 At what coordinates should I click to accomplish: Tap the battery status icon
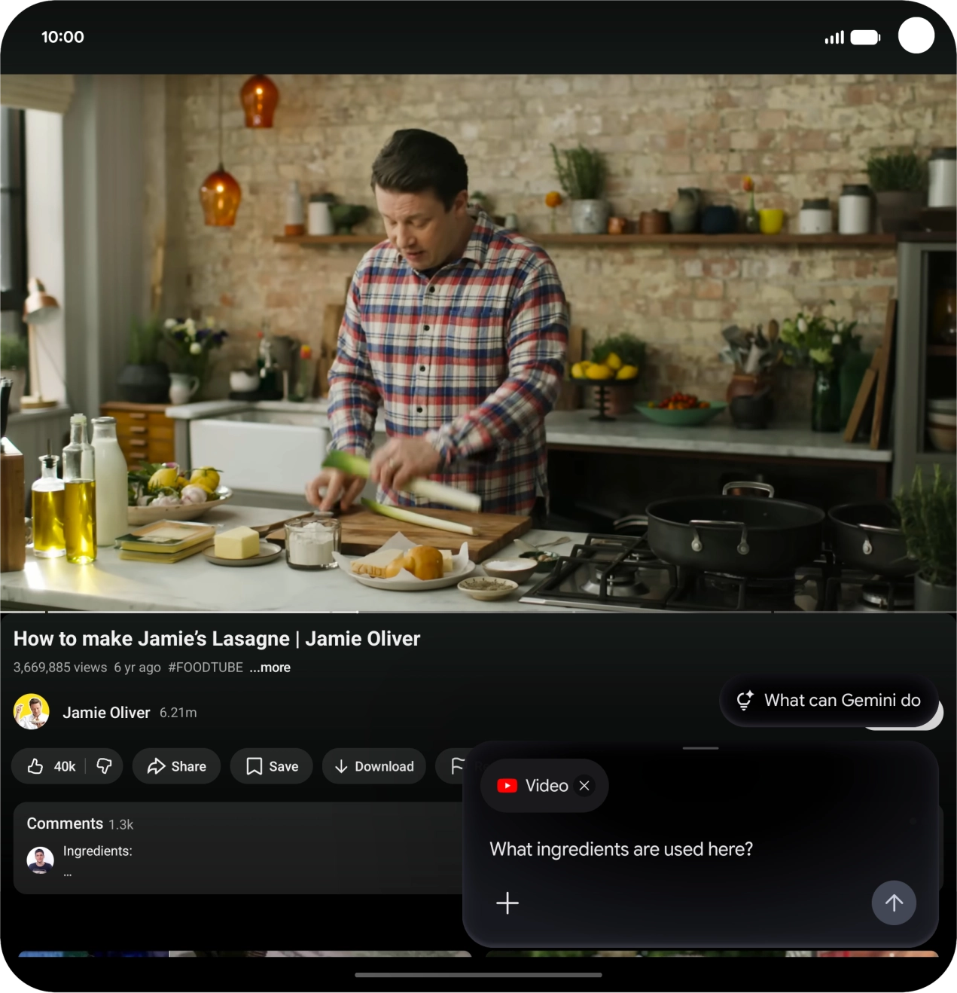click(865, 38)
